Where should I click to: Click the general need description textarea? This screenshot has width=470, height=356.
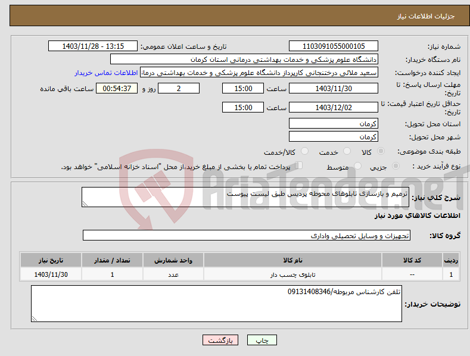pos(245,197)
